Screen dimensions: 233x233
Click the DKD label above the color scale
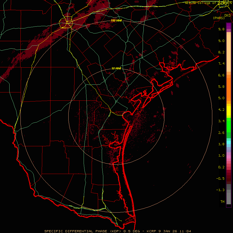point(228,16)
